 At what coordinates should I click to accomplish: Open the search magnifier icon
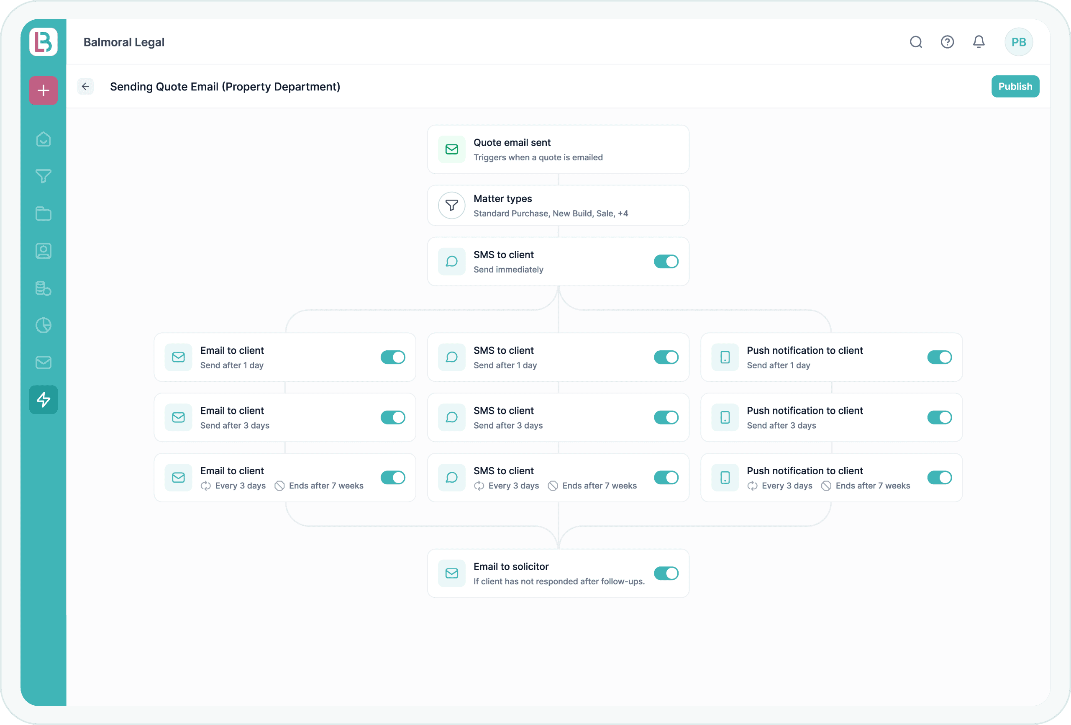916,41
